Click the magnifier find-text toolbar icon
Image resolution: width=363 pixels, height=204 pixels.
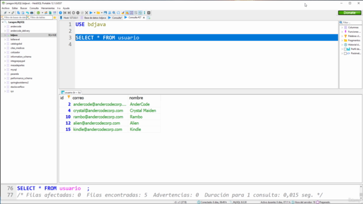coord(113,12)
